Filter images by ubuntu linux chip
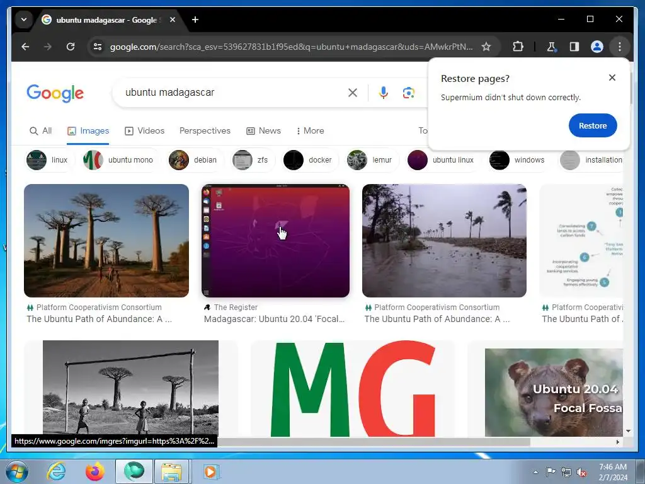645x484 pixels. pyautogui.click(x=443, y=160)
